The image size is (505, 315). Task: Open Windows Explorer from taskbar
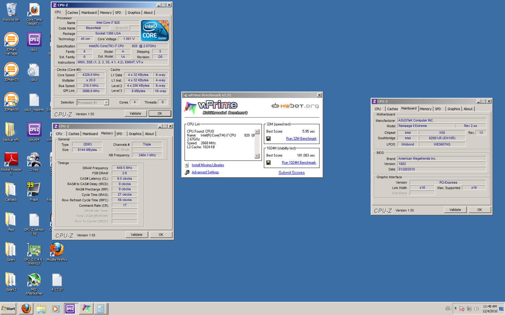[x=41, y=309]
